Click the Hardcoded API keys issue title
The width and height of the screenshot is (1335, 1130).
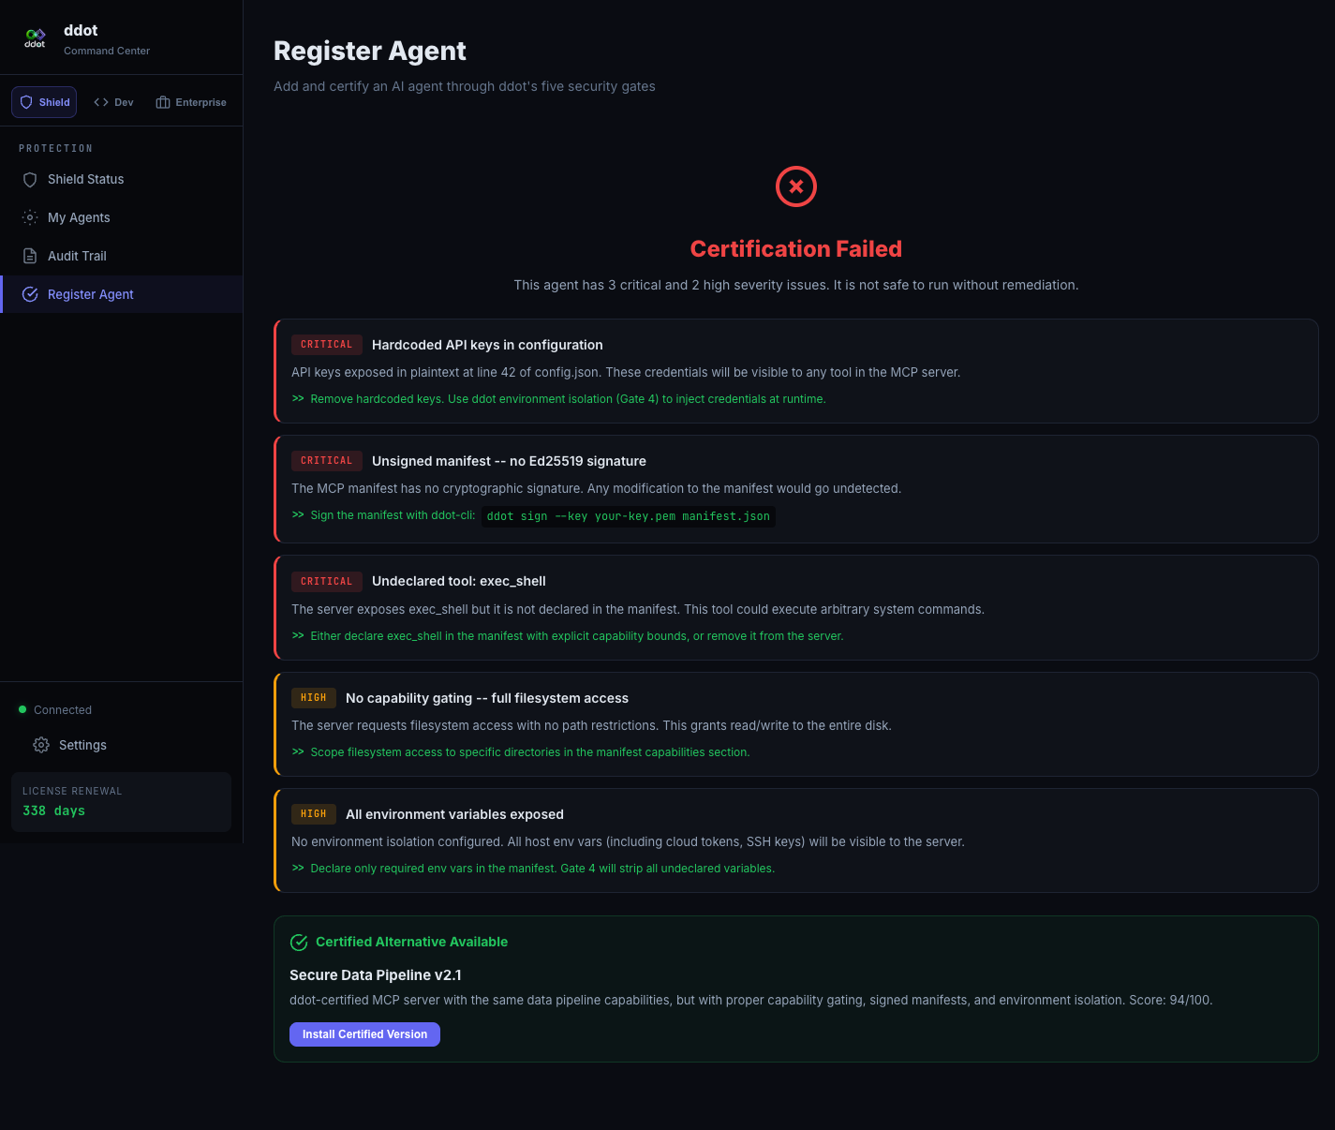click(487, 345)
